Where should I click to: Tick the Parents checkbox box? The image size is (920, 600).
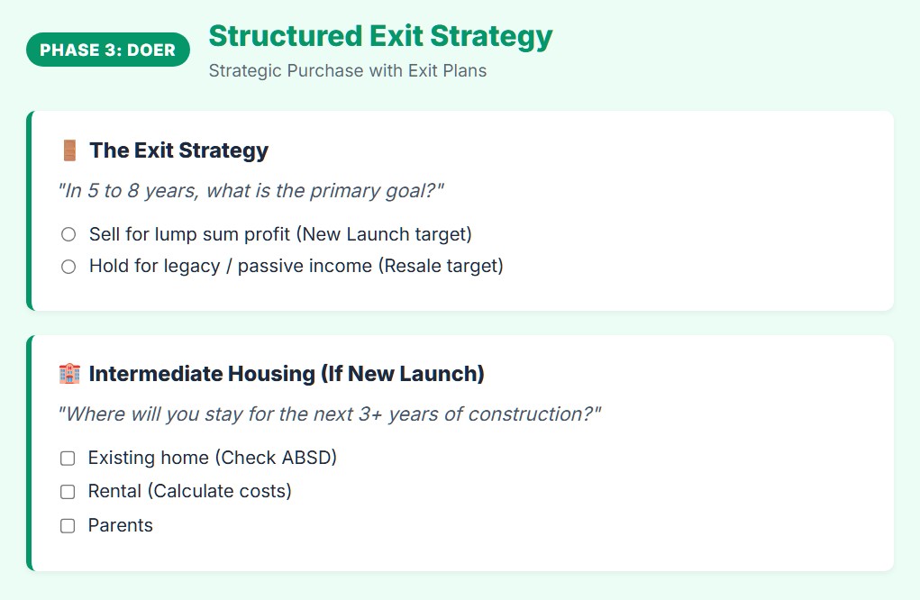68,526
